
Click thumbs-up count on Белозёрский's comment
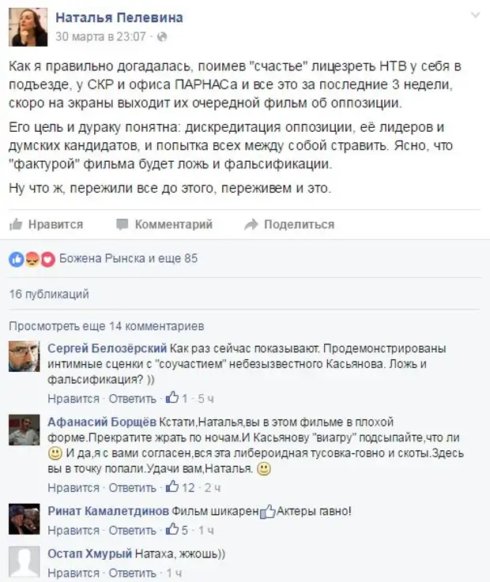coord(176,398)
